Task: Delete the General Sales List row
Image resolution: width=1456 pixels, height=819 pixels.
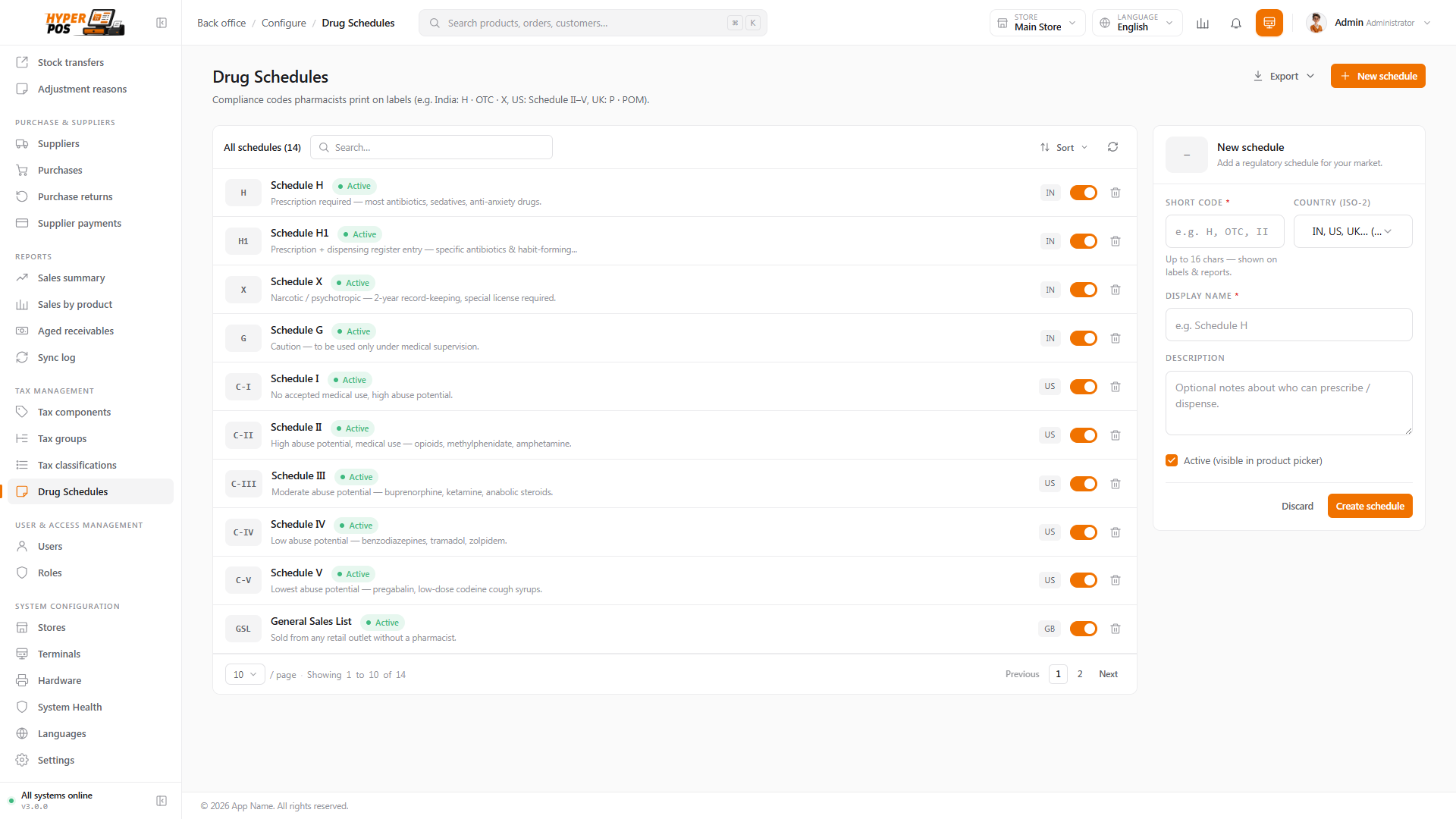Action: (x=1116, y=629)
